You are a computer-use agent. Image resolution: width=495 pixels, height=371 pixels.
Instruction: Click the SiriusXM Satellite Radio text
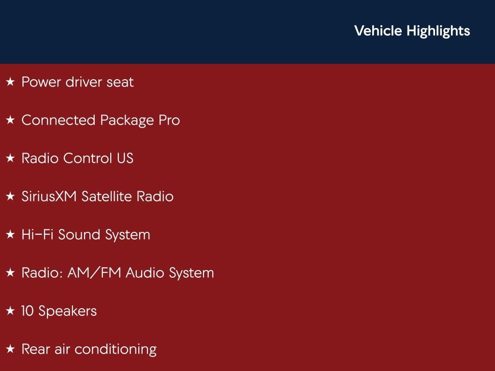97,197
